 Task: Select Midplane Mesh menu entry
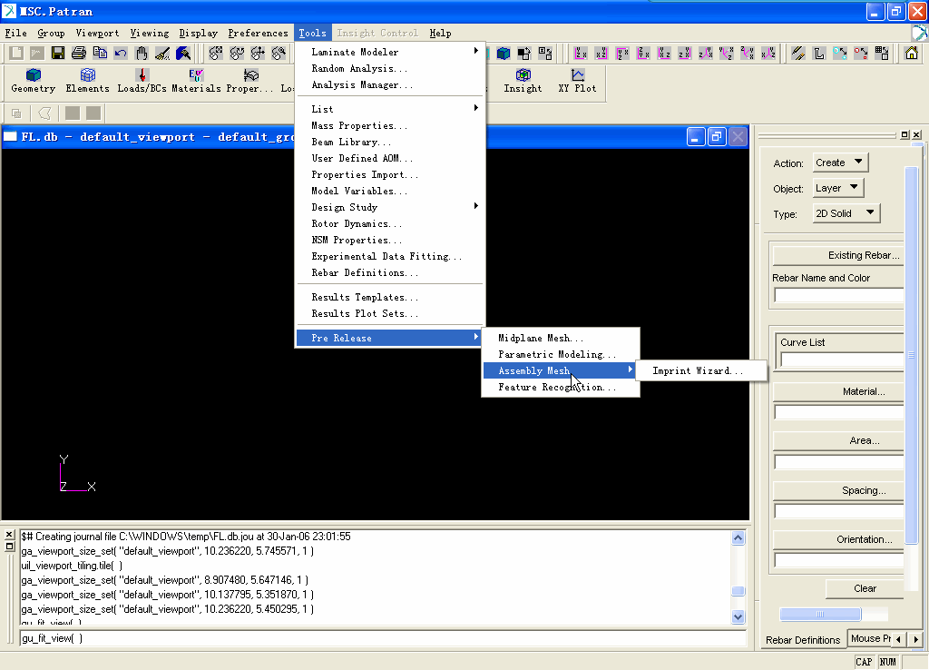pos(561,338)
